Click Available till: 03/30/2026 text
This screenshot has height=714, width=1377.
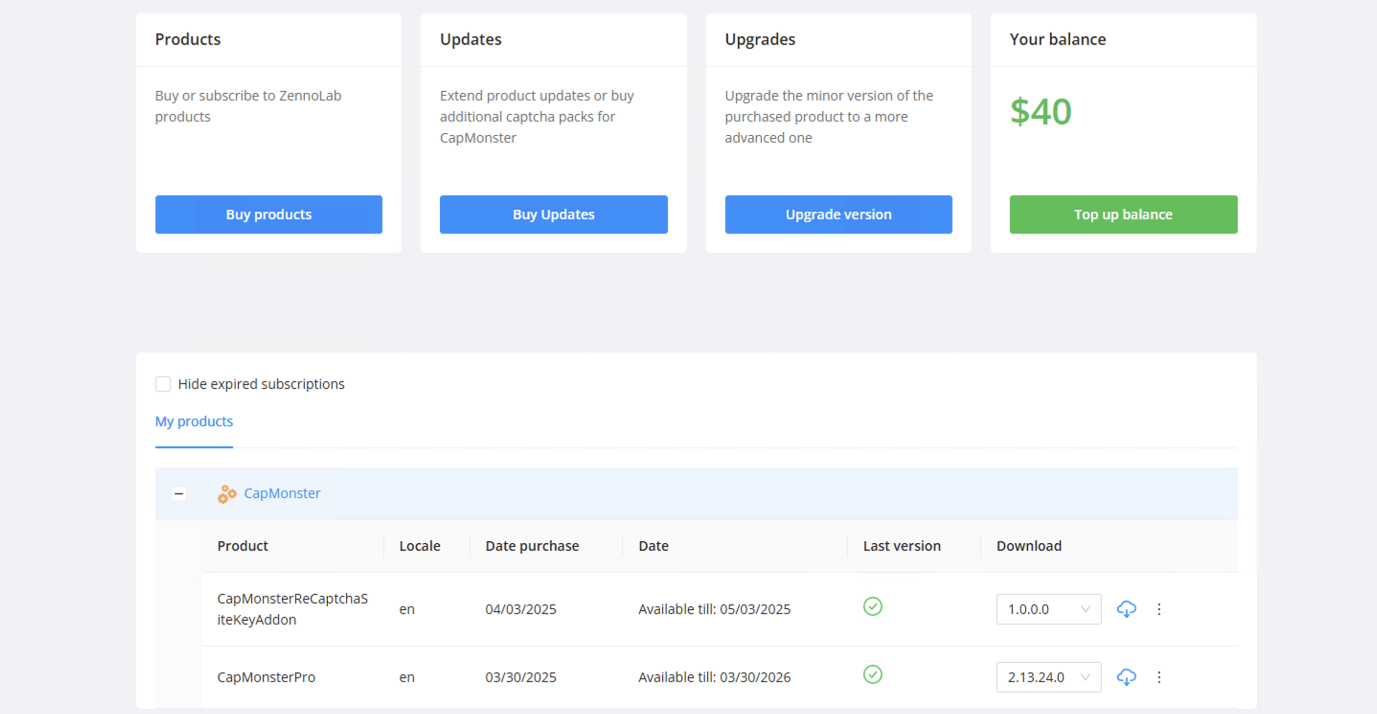tap(714, 677)
